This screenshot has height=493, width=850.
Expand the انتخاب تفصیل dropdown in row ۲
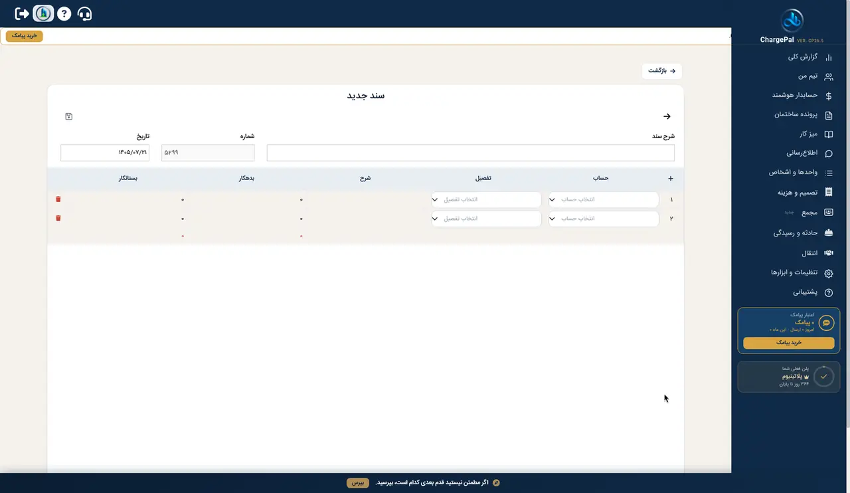tap(486, 219)
